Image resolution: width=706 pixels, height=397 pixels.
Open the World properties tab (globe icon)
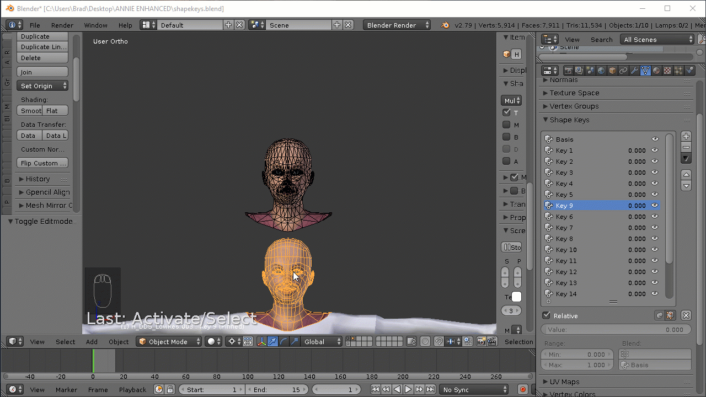pos(601,71)
